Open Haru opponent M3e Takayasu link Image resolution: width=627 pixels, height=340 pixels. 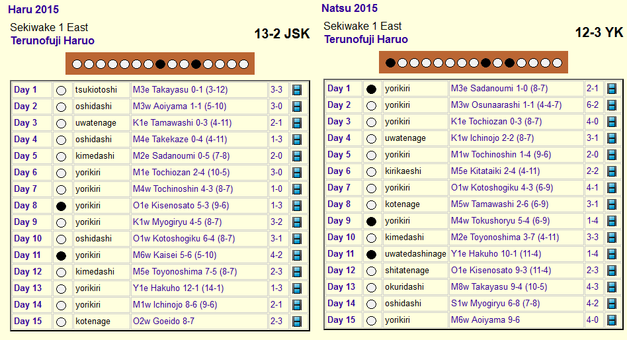point(180,89)
